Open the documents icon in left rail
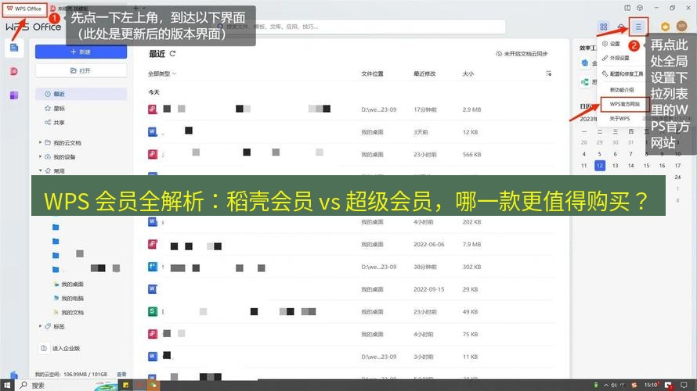The image size is (697, 391). click(14, 48)
